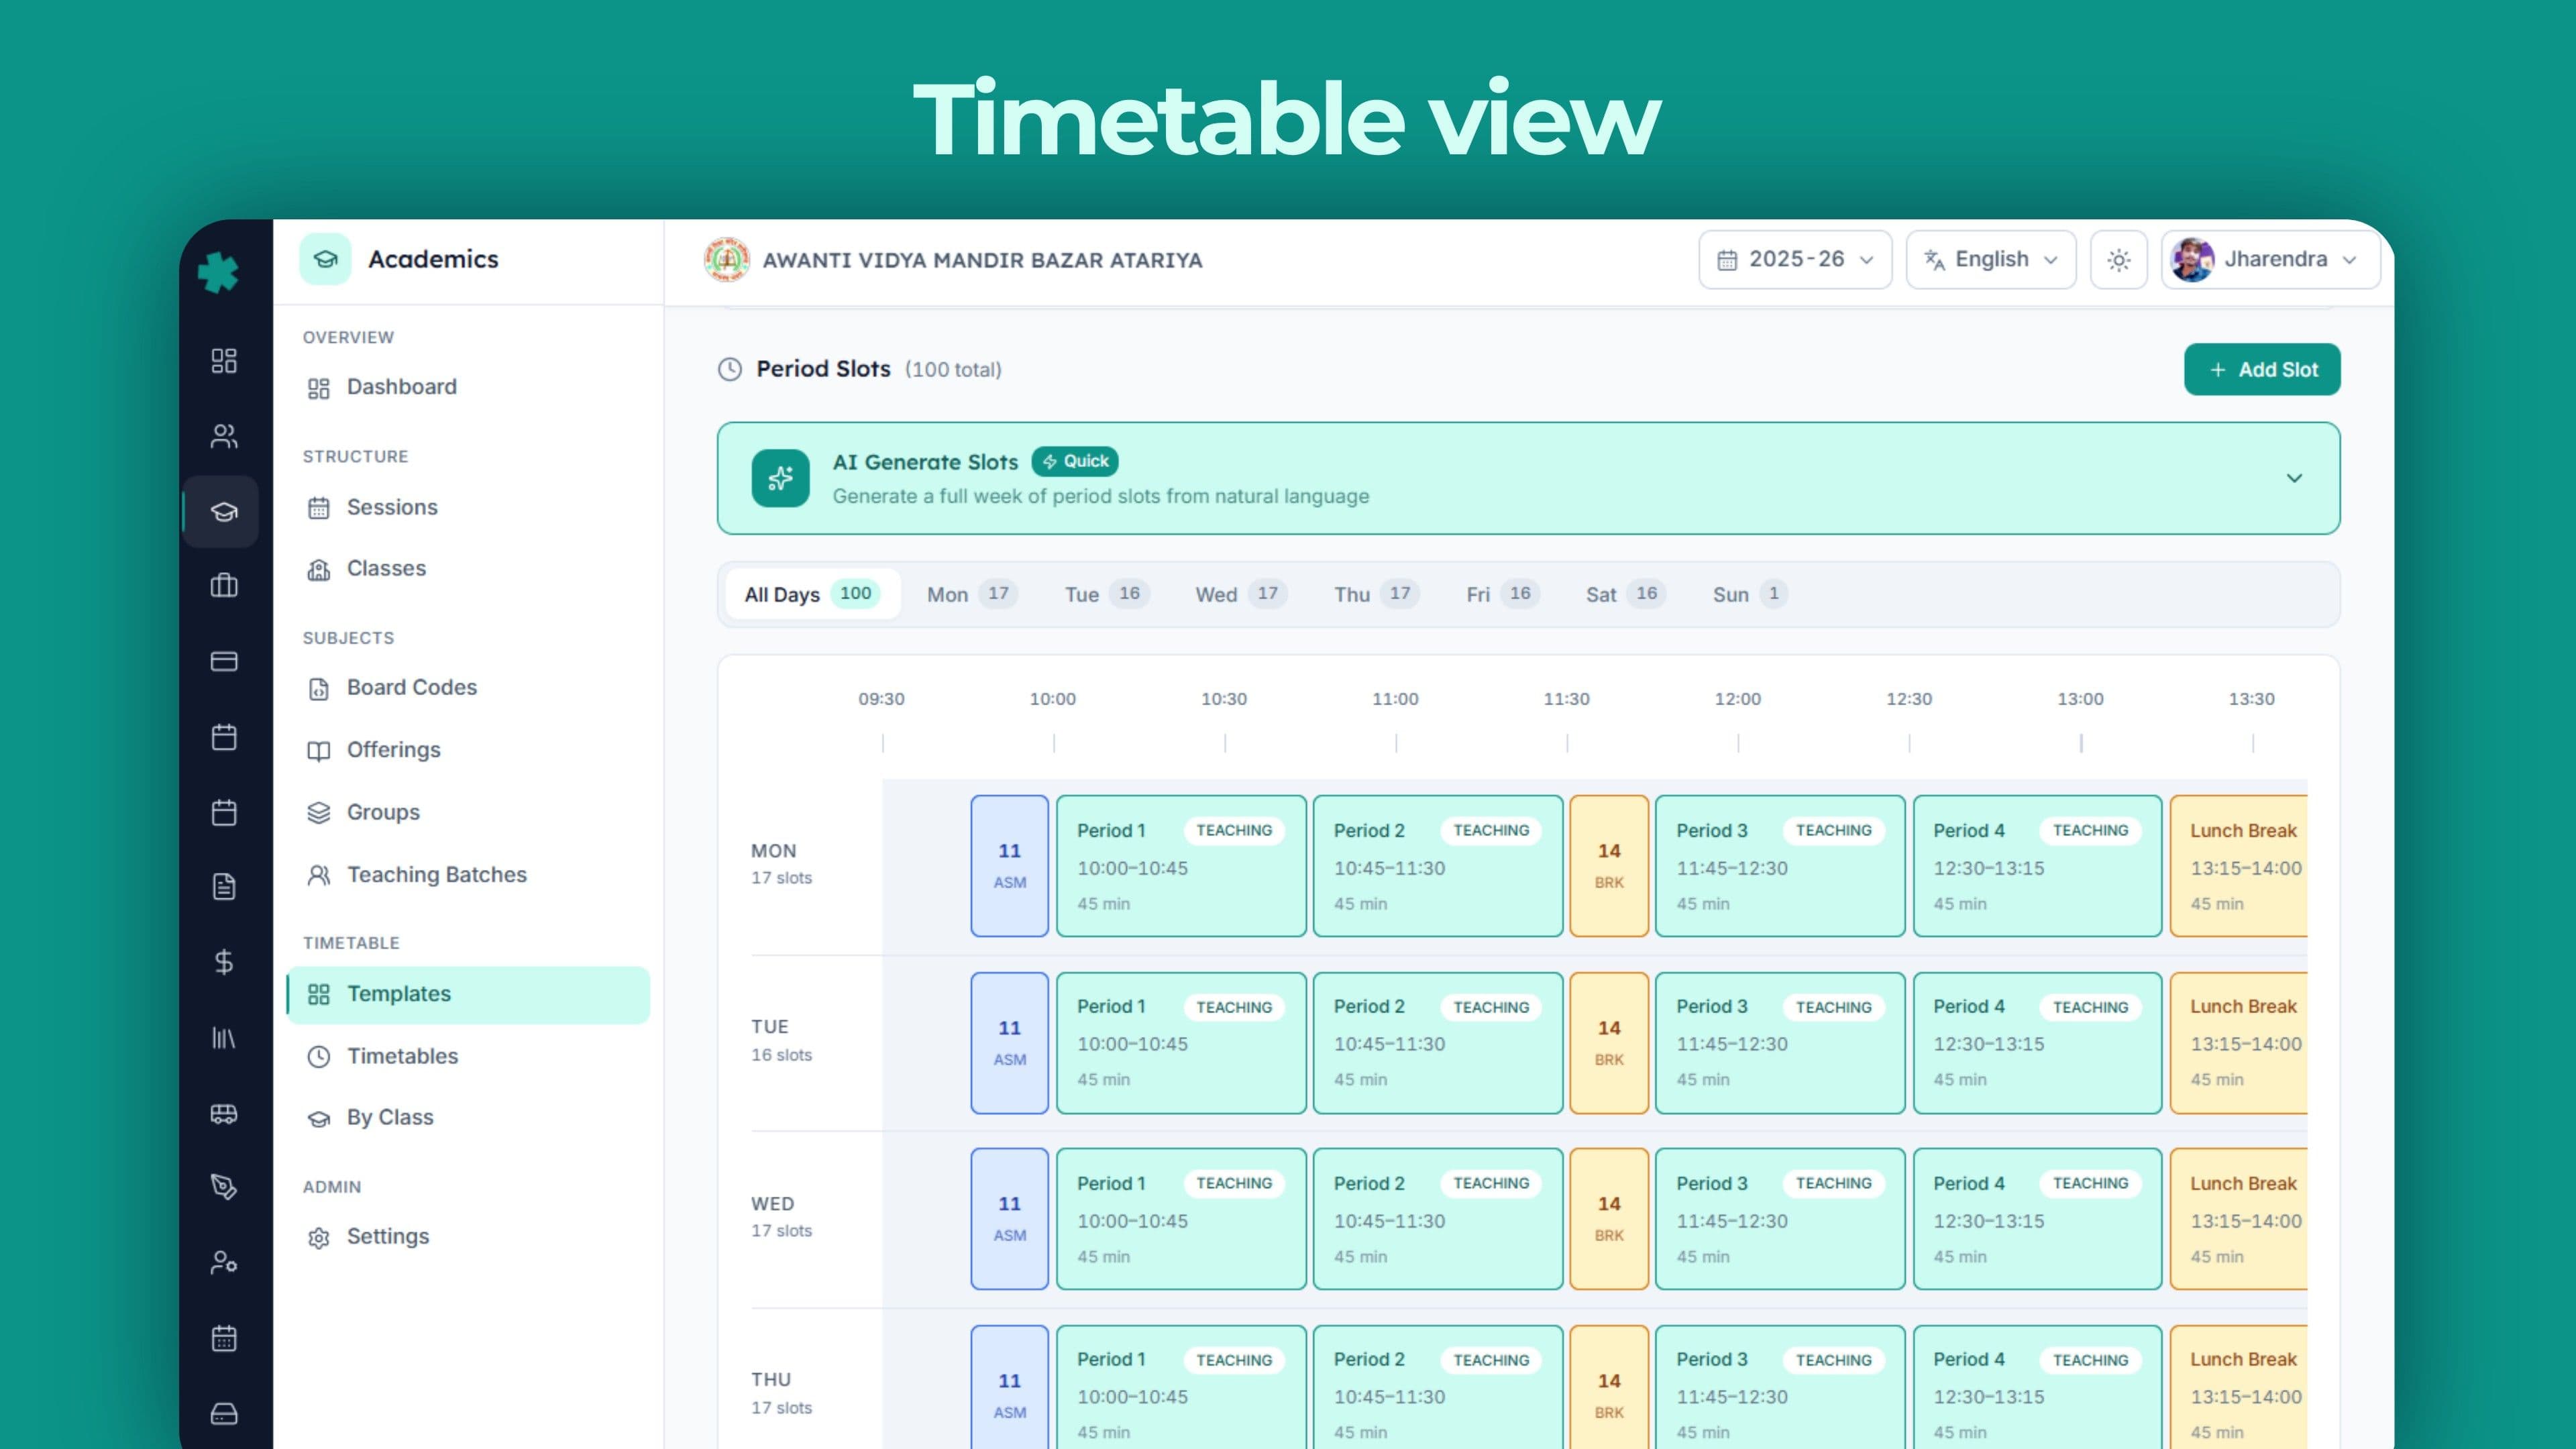2576x1449 pixels.
Task: Select Templates in the sidebar
Action: pos(468,994)
